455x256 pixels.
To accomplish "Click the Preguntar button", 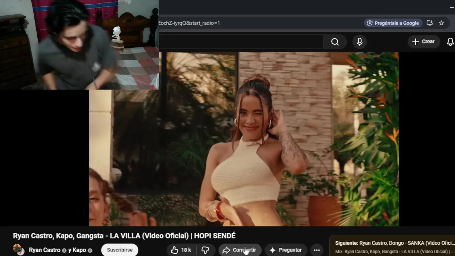I will coord(285,250).
